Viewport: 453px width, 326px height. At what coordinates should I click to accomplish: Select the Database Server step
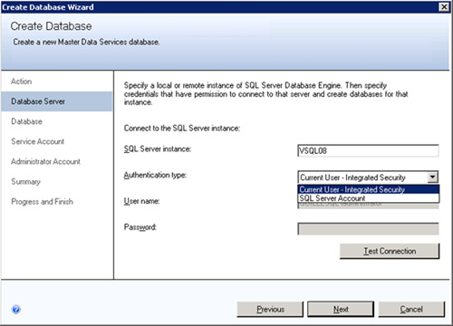(x=57, y=101)
